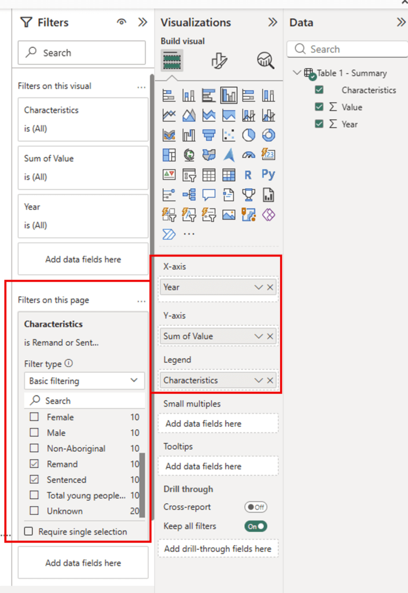Pick the funnel chart visual
Image resolution: width=408 pixels, height=593 pixels.
[208, 136]
